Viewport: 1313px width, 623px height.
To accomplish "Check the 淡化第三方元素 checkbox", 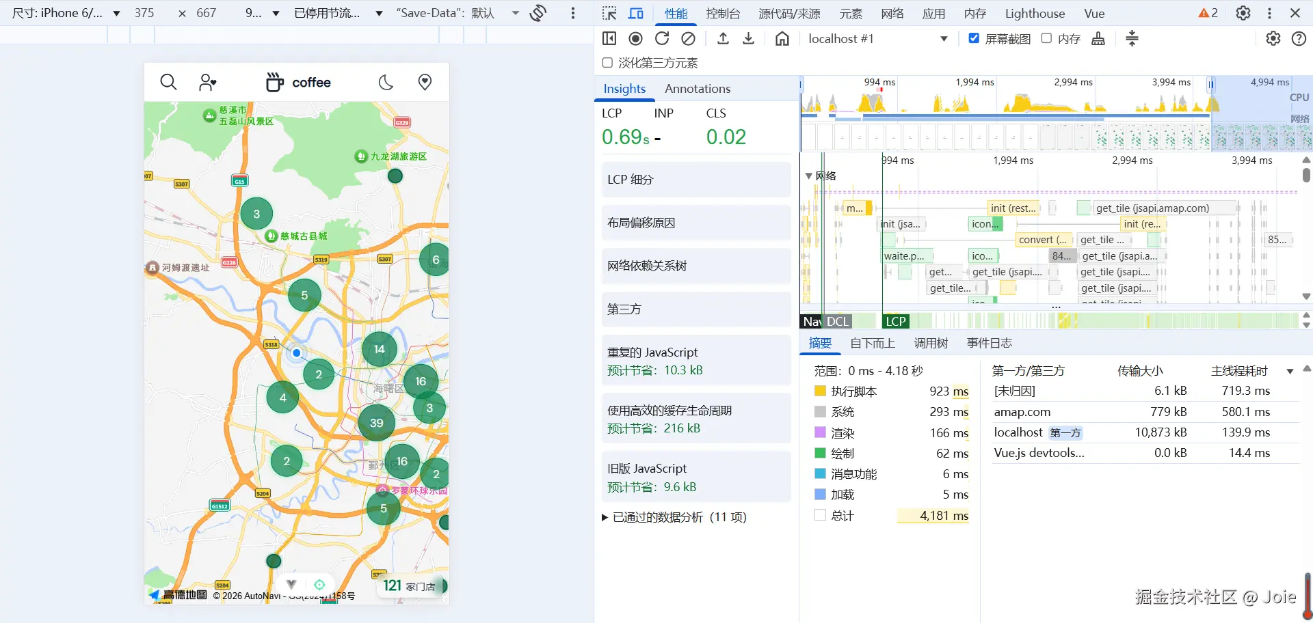I will coord(607,63).
